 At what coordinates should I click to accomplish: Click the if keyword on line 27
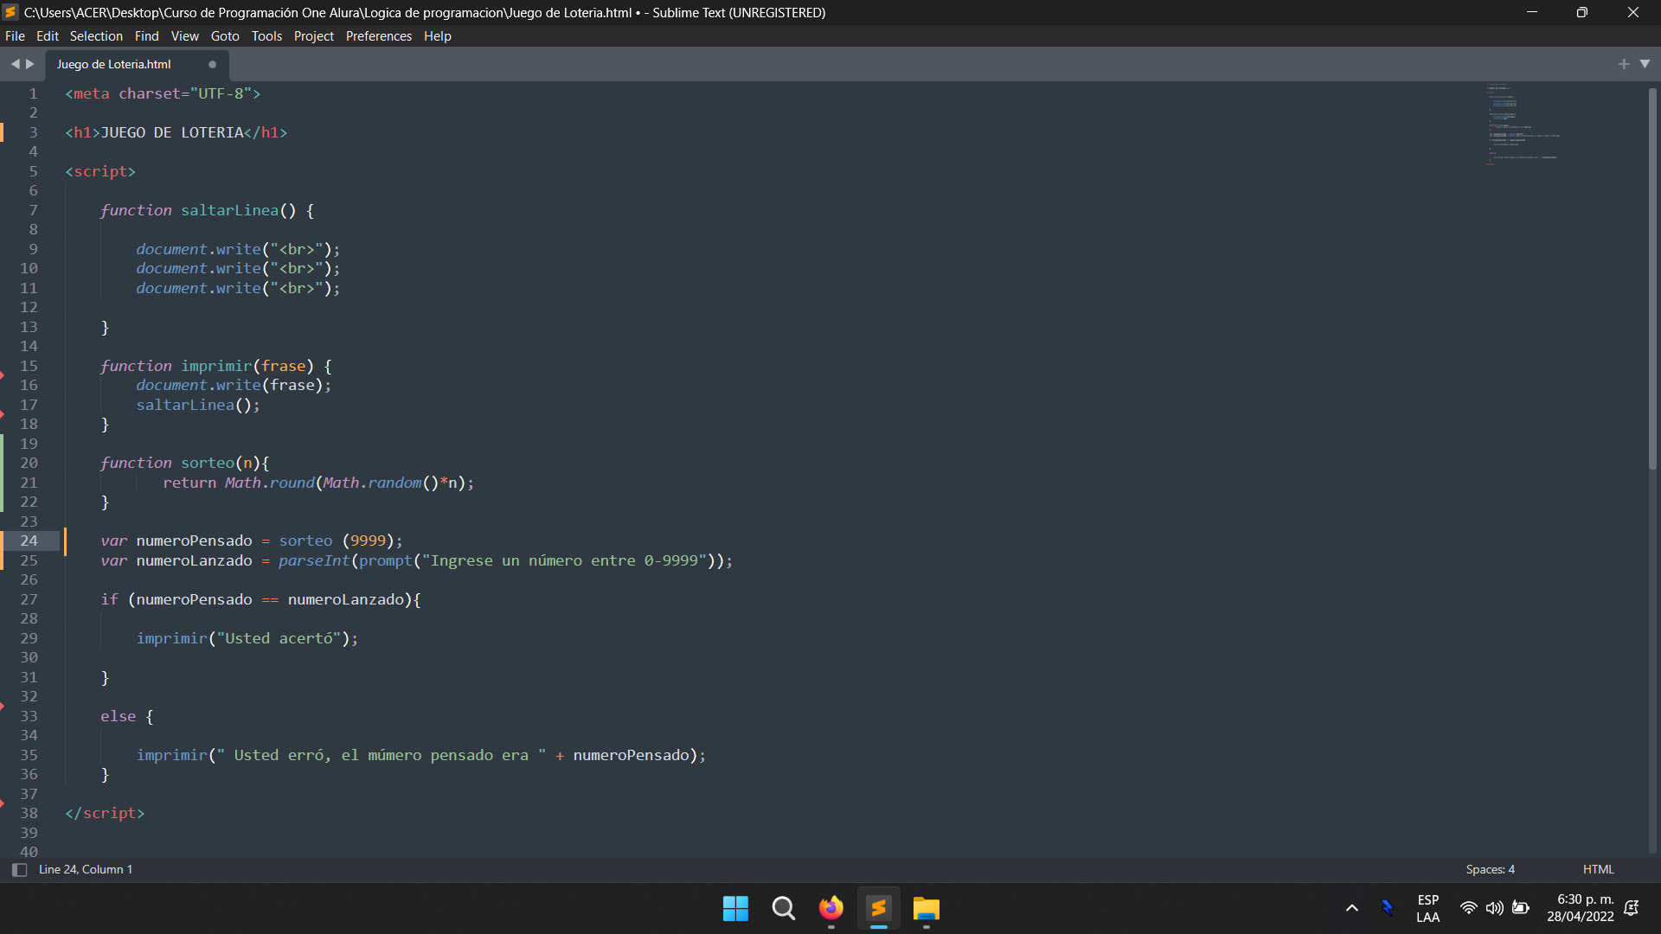point(109,600)
